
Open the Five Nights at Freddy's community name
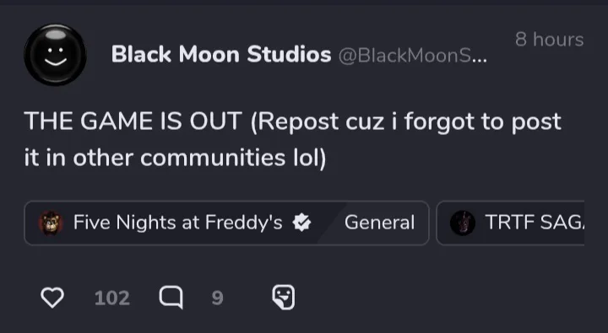pos(177,223)
